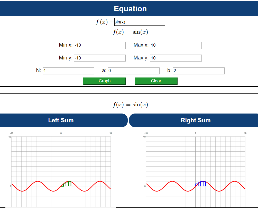Click the Equation header banner
Screen dimensions: 258x208
(x=129, y=8)
